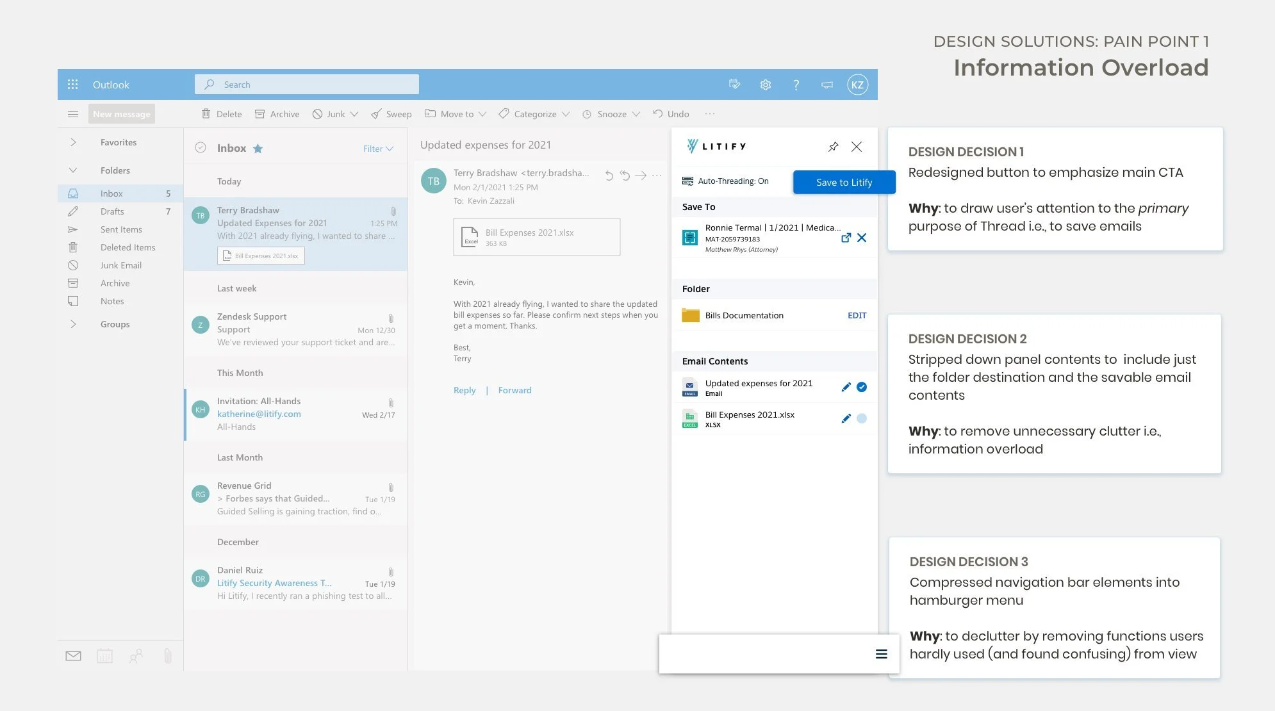
Task: Click Save to Litify button
Action: point(844,183)
